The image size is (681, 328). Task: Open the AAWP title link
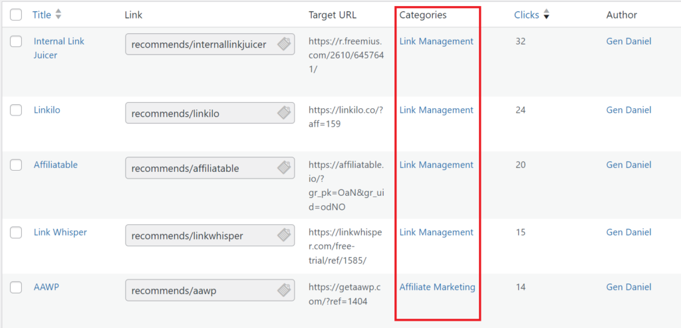pyautogui.click(x=46, y=287)
